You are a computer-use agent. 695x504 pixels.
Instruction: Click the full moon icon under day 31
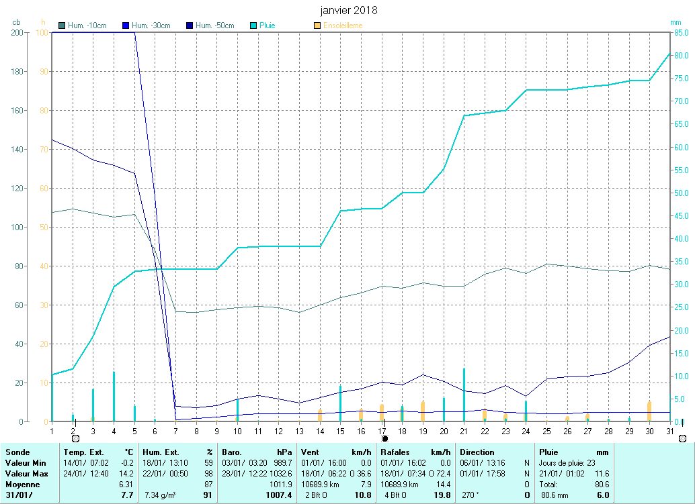(682, 438)
